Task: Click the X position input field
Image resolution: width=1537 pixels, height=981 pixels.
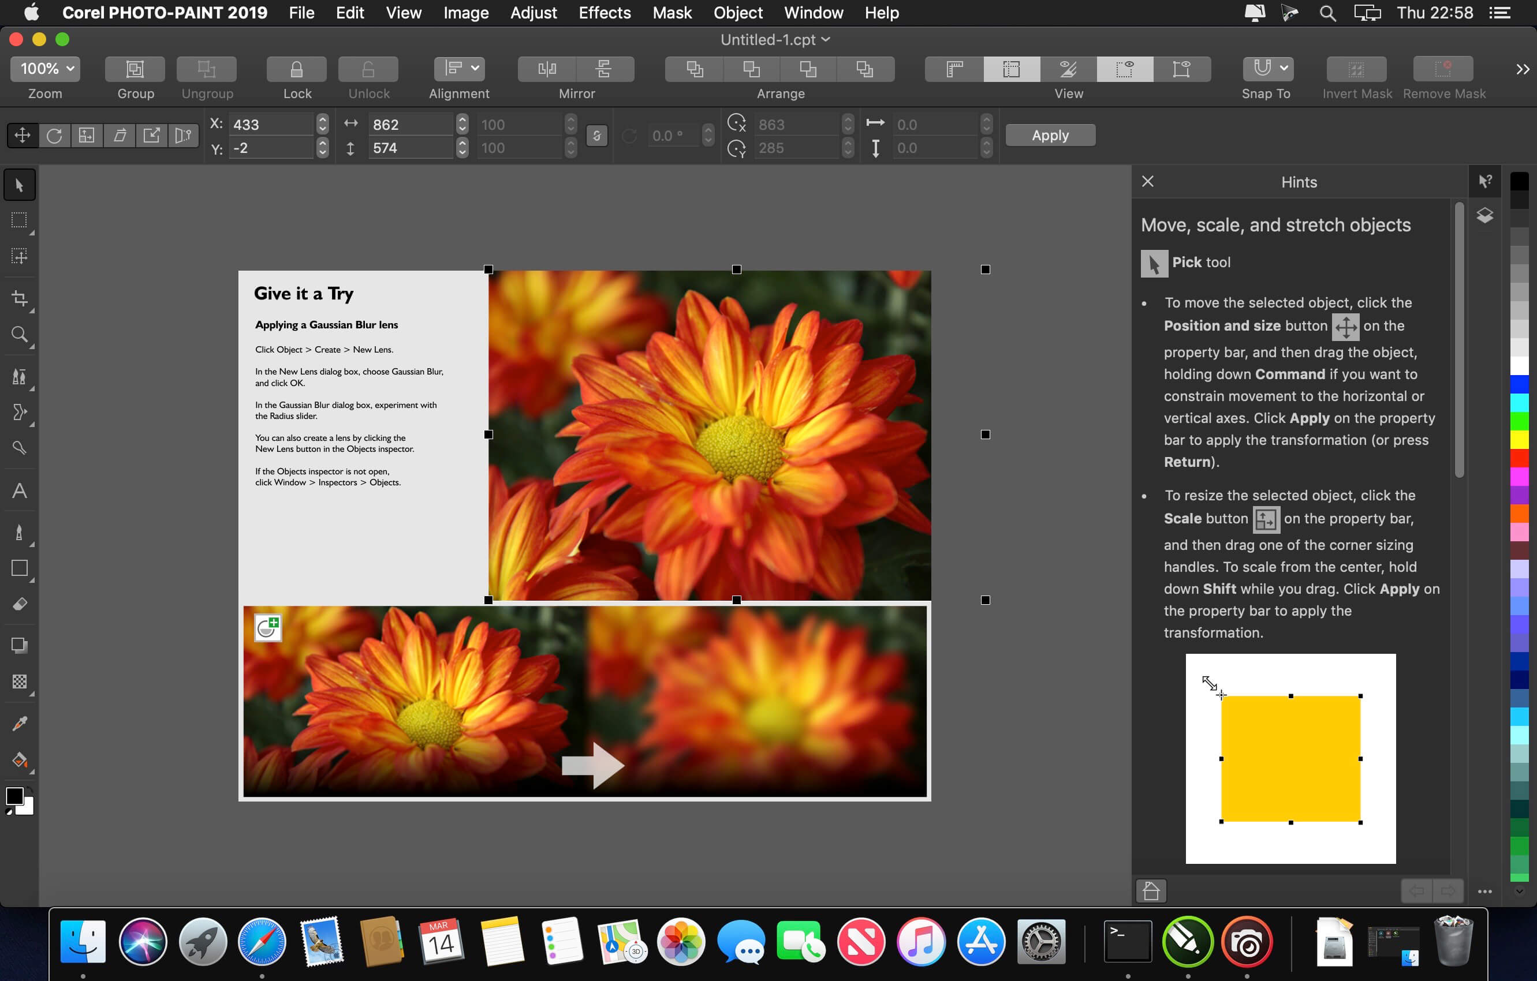Action: (269, 123)
